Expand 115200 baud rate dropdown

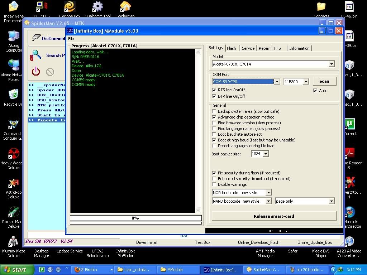tap(306, 82)
